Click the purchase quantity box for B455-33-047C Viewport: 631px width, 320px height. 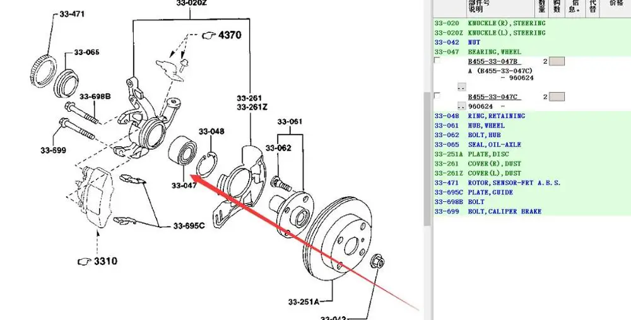[x=557, y=97]
